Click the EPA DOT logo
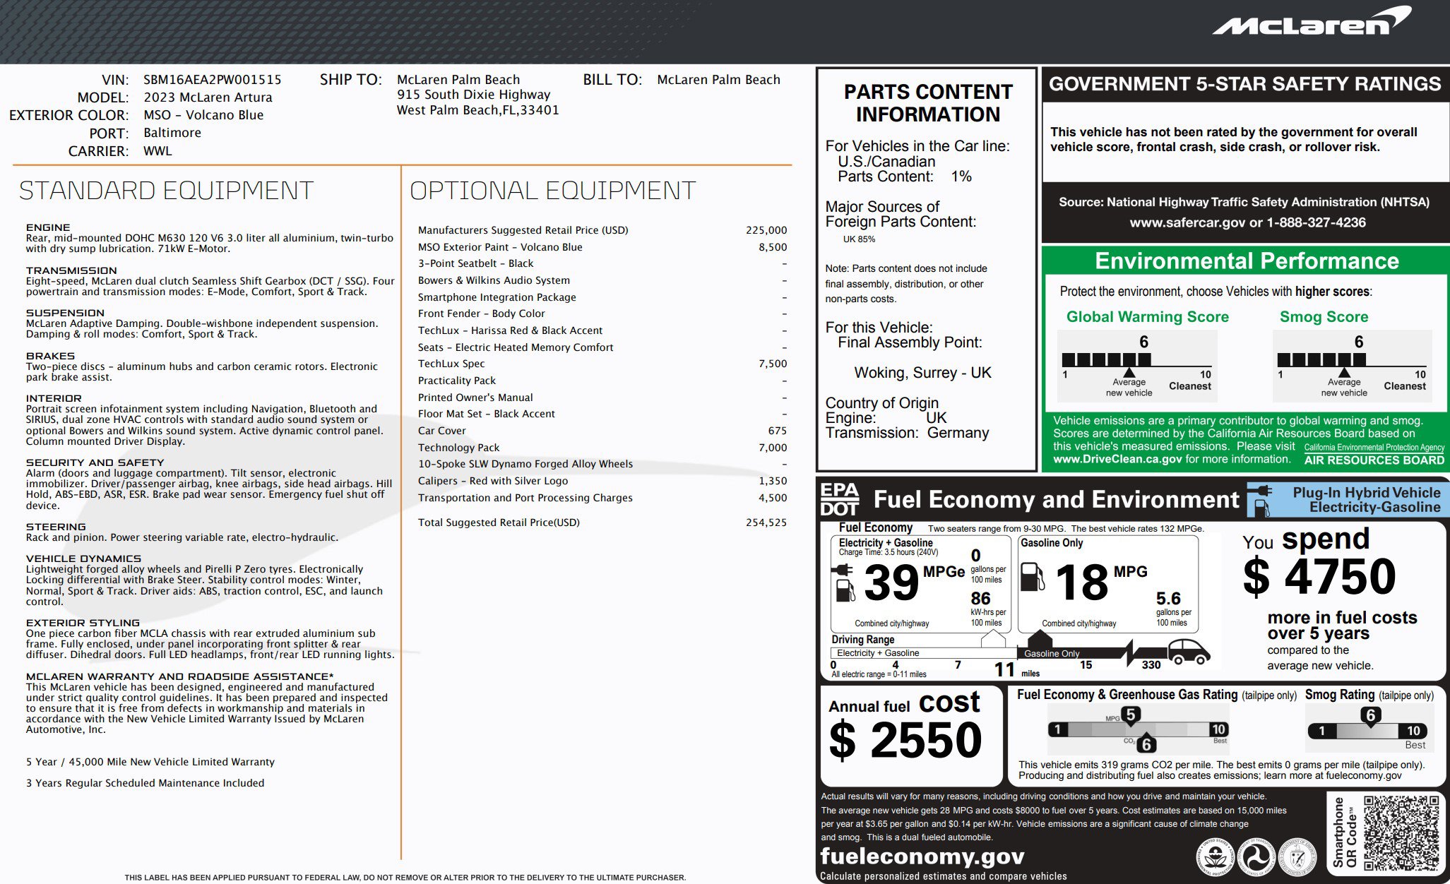The image size is (1450, 884). click(840, 499)
